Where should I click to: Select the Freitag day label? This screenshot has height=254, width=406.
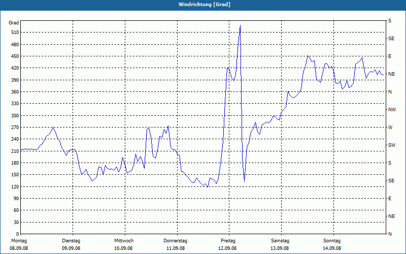228,241
